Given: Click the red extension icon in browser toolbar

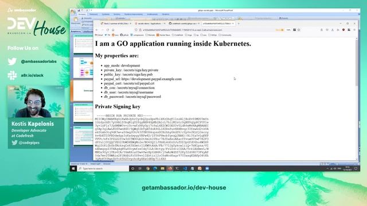Looking at the screenshot, I should tap(343, 30).
